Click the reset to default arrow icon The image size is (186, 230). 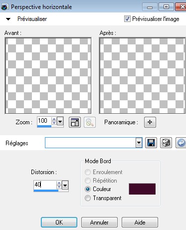181,143
